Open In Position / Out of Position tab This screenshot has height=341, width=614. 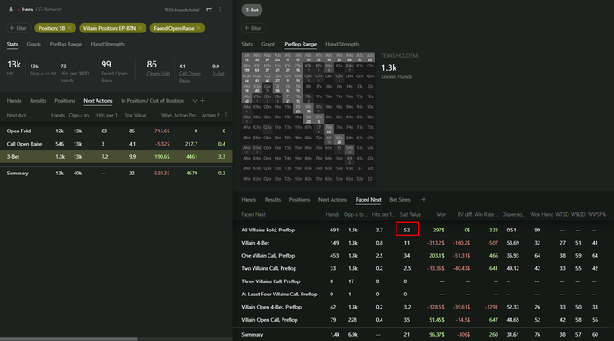coord(153,101)
